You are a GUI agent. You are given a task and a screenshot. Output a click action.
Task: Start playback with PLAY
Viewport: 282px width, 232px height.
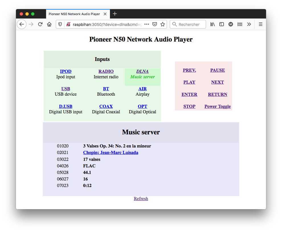tap(189, 82)
